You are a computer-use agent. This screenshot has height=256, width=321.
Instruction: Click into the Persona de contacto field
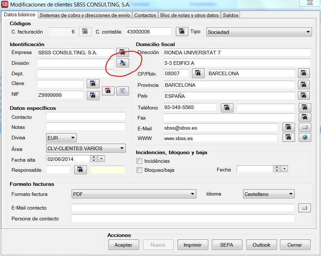click(x=183, y=219)
